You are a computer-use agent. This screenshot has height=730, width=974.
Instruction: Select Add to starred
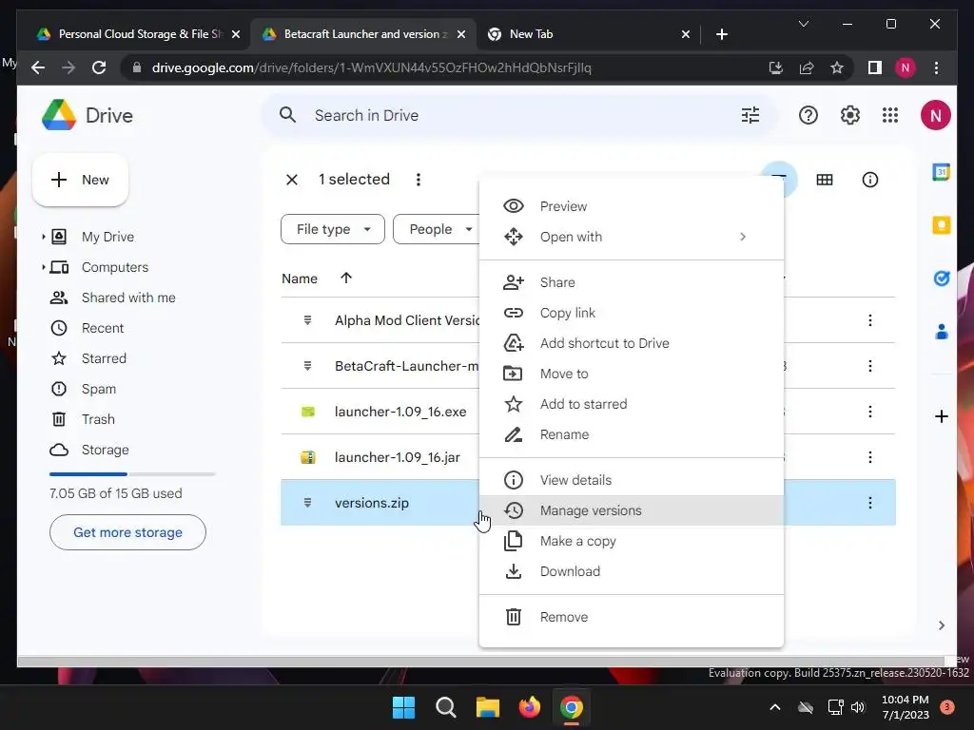coord(632,404)
